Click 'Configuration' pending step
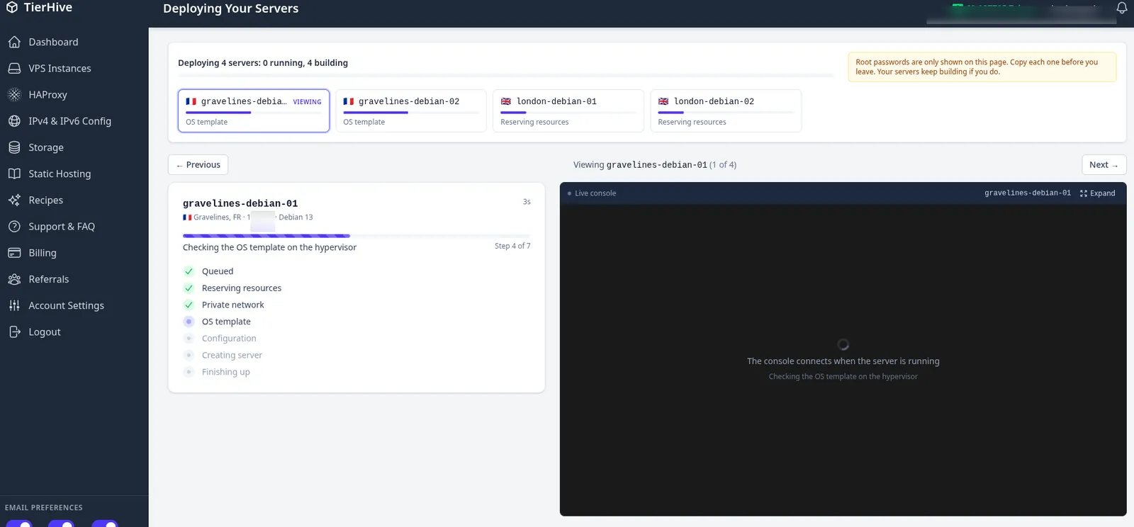Image resolution: width=1134 pixels, height=527 pixels. pos(229,339)
